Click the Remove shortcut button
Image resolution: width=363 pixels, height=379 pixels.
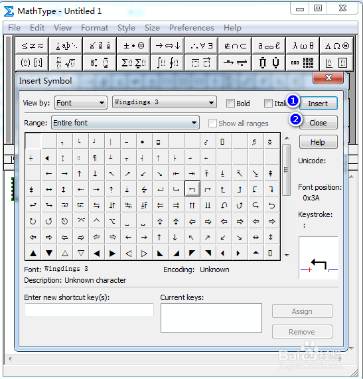click(x=302, y=332)
